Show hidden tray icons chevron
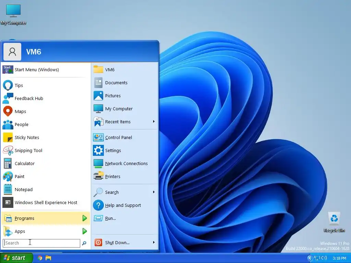The width and height of the screenshot is (351, 263). 310,258
